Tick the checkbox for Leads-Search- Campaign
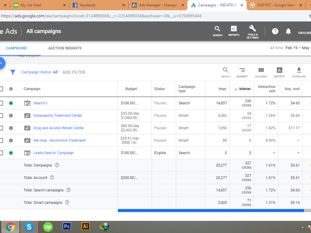 1,153
